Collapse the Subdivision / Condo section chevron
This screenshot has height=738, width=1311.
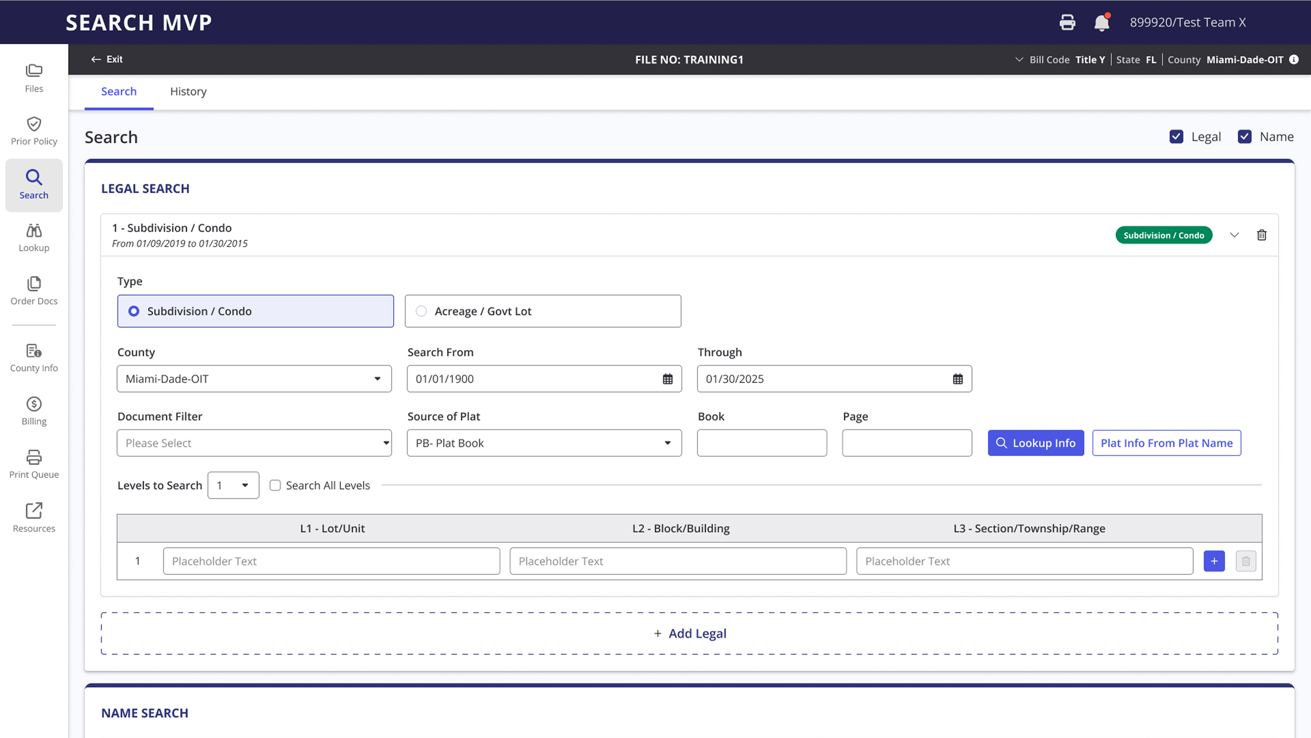coord(1234,235)
